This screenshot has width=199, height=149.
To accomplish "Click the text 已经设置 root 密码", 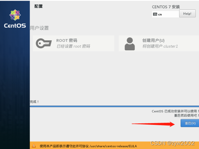I will [73, 46].
